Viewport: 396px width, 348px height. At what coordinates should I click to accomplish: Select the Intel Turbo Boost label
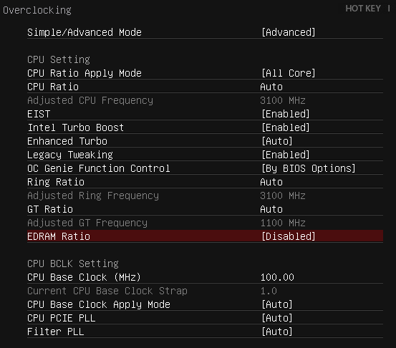coord(75,127)
